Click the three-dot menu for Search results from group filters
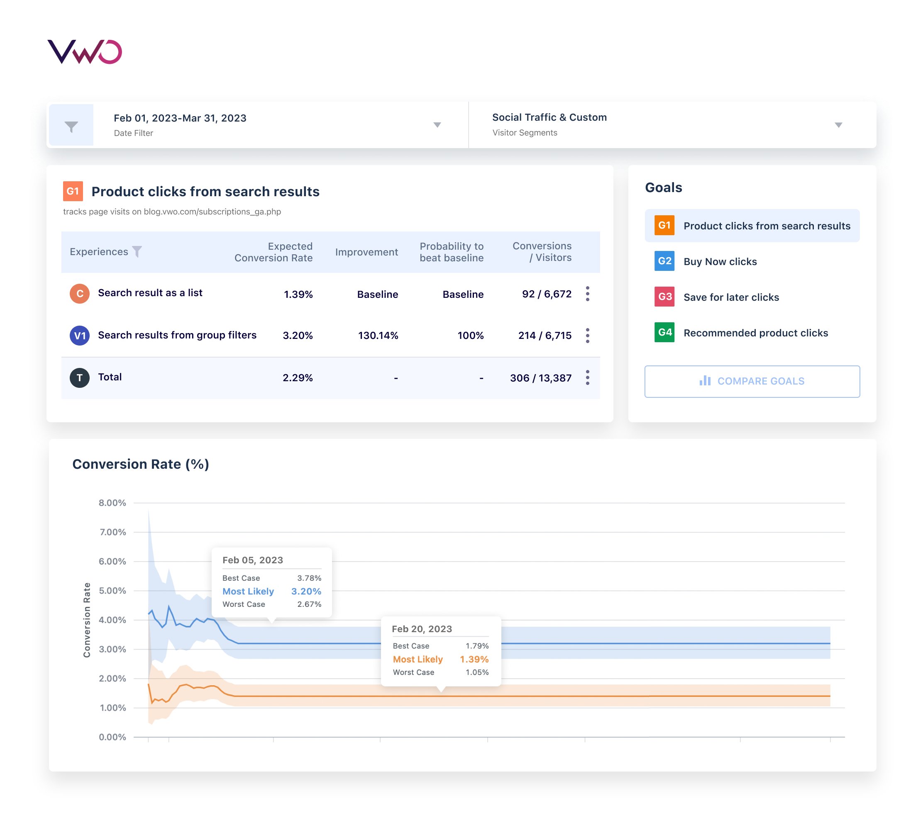The width and height of the screenshot is (923, 813). 588,334
